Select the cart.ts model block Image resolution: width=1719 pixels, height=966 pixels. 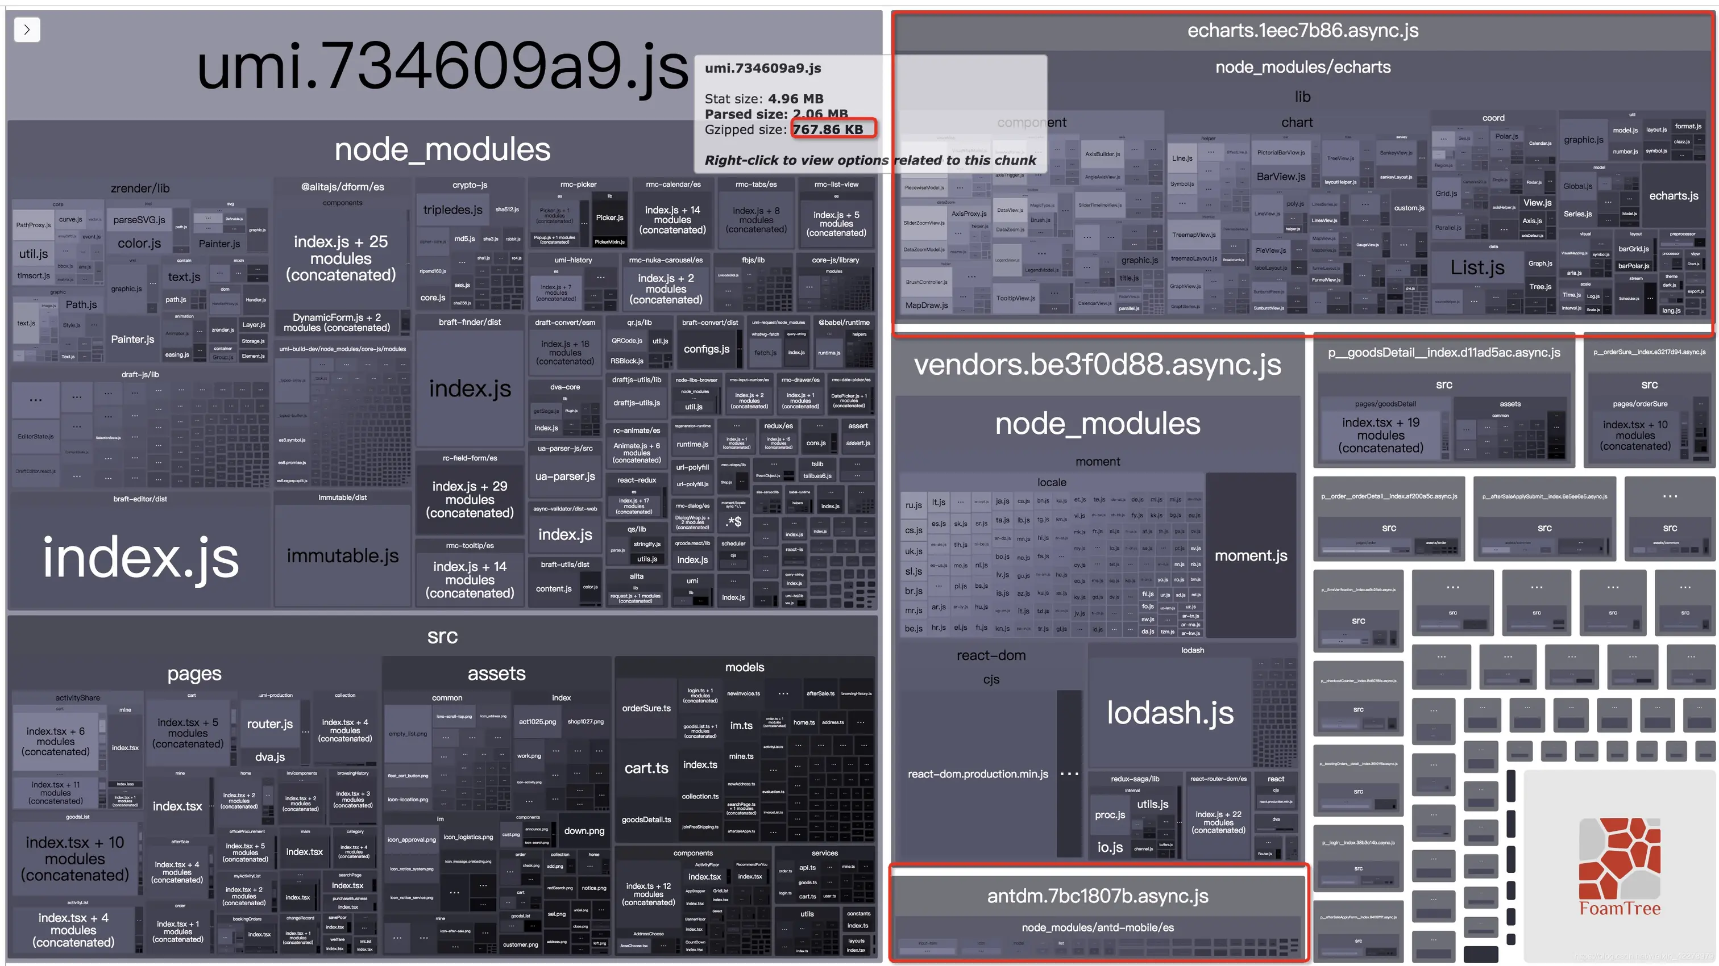(646, 768)
